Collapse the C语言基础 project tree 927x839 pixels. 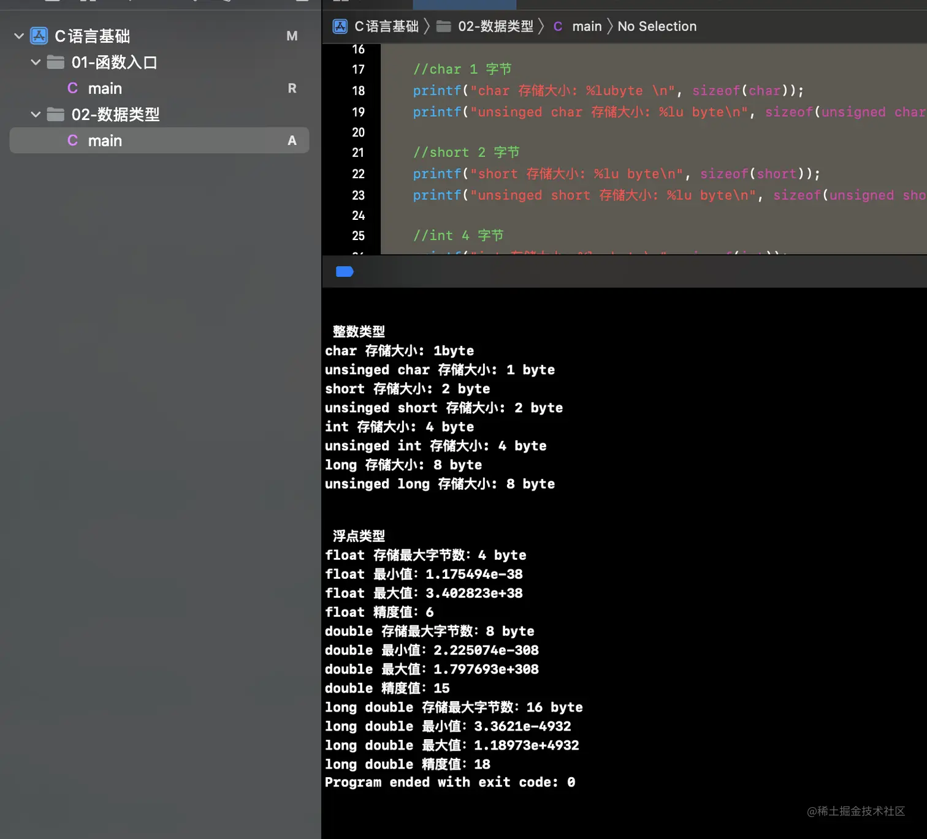19,36
